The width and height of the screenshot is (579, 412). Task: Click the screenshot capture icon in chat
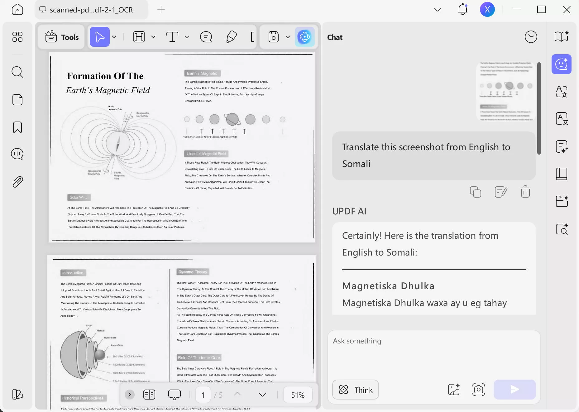point(478,390)
